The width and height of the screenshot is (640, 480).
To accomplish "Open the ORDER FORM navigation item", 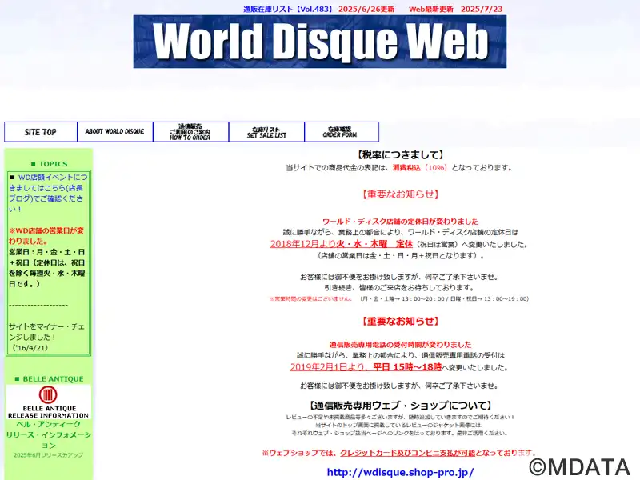I will point(342,132).
